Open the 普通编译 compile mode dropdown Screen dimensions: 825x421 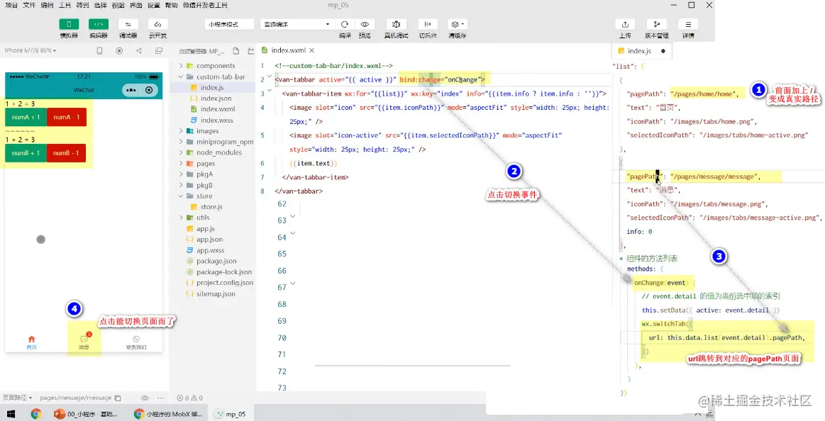pos(297,24)
